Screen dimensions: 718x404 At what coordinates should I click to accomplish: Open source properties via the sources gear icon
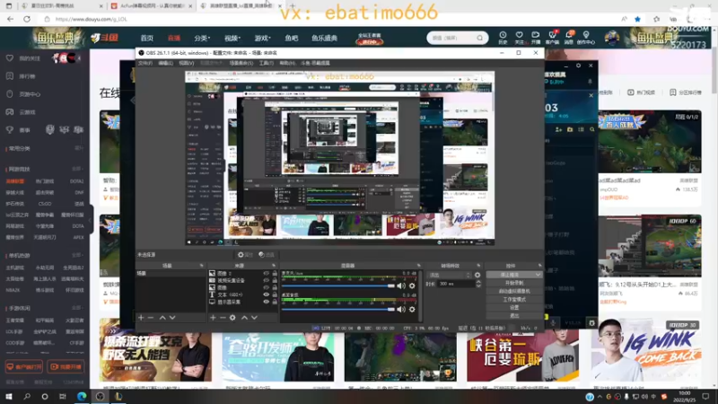[232, 318]
